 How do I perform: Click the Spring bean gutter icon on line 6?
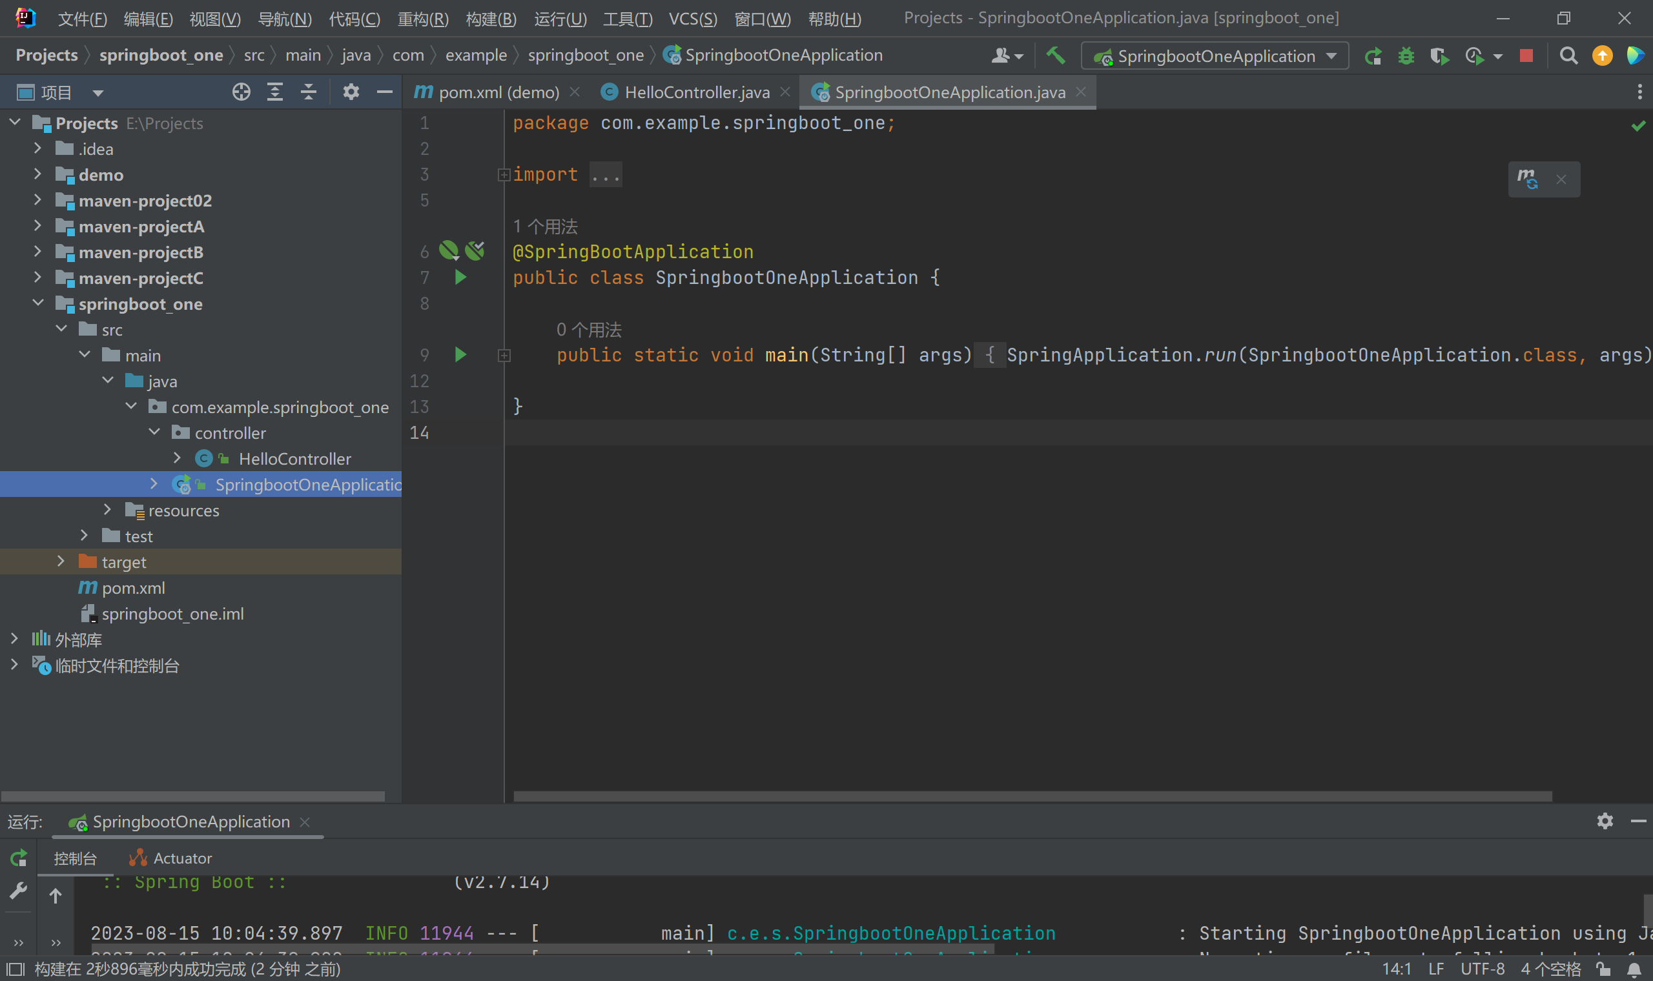(449, 250)
